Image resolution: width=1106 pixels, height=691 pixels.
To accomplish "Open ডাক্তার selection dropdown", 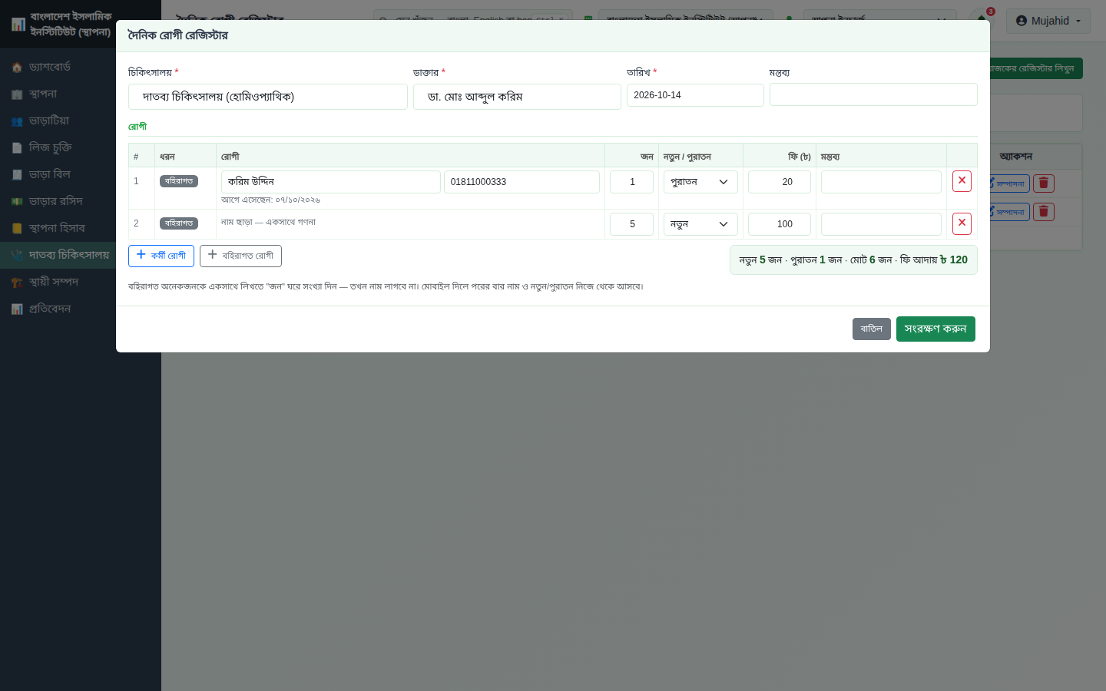I will [x=517, y=97].
